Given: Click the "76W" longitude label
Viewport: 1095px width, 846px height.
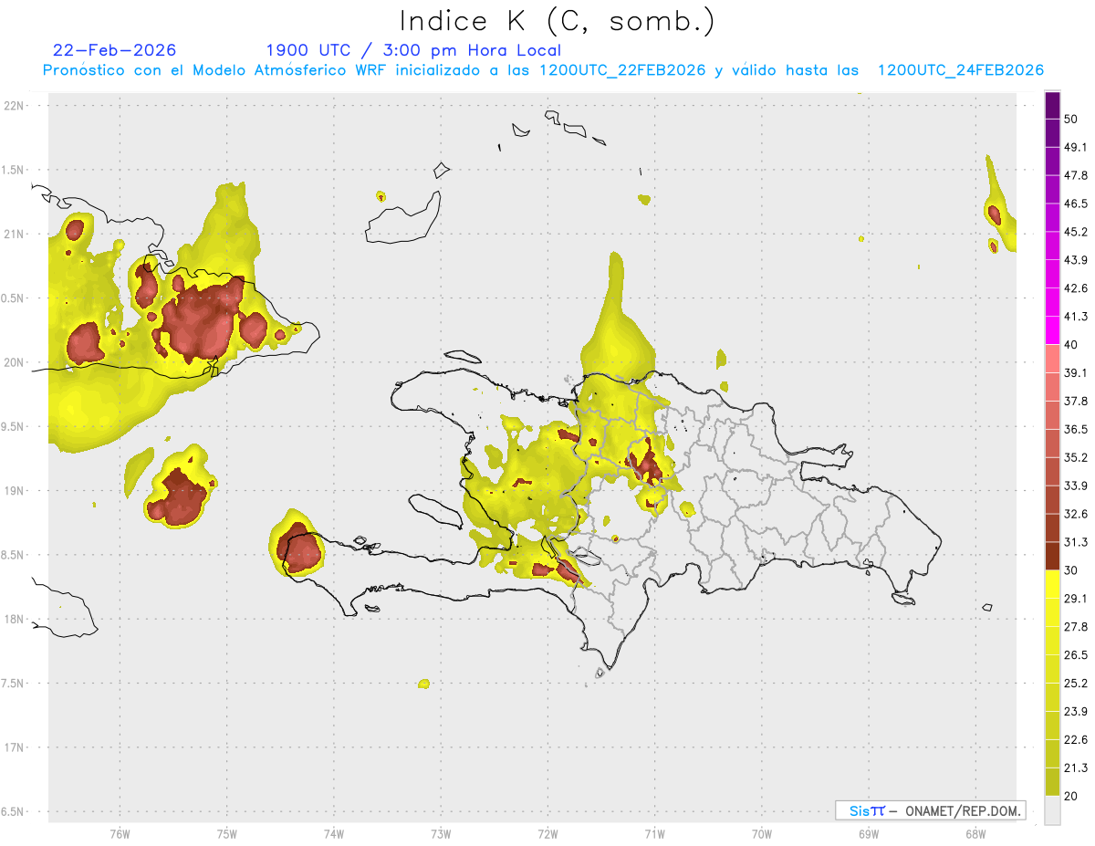Looking at the screenshot, I should pos(120,834).
